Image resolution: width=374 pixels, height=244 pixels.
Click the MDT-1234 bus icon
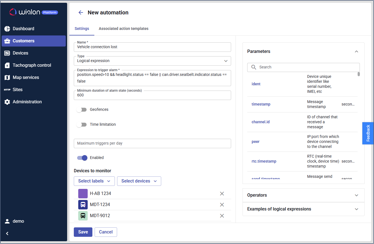click(83, 205)
